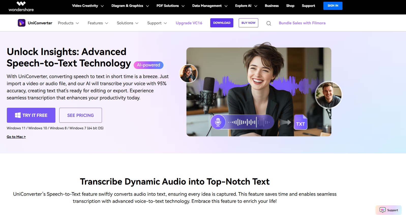Click the Support chat bubble icon
The image size is (406, 215).
click(x=382, y=210)
